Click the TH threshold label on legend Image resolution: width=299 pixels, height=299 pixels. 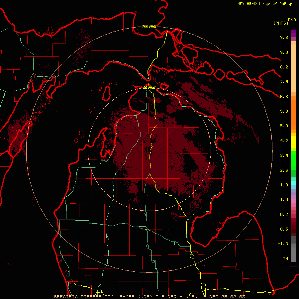285,259
